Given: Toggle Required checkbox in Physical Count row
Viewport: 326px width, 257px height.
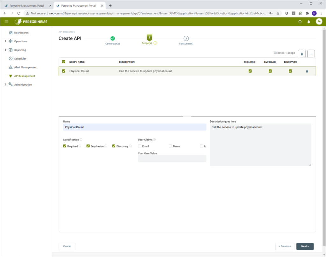Looking at the screenshot, I should coord(250,71).
